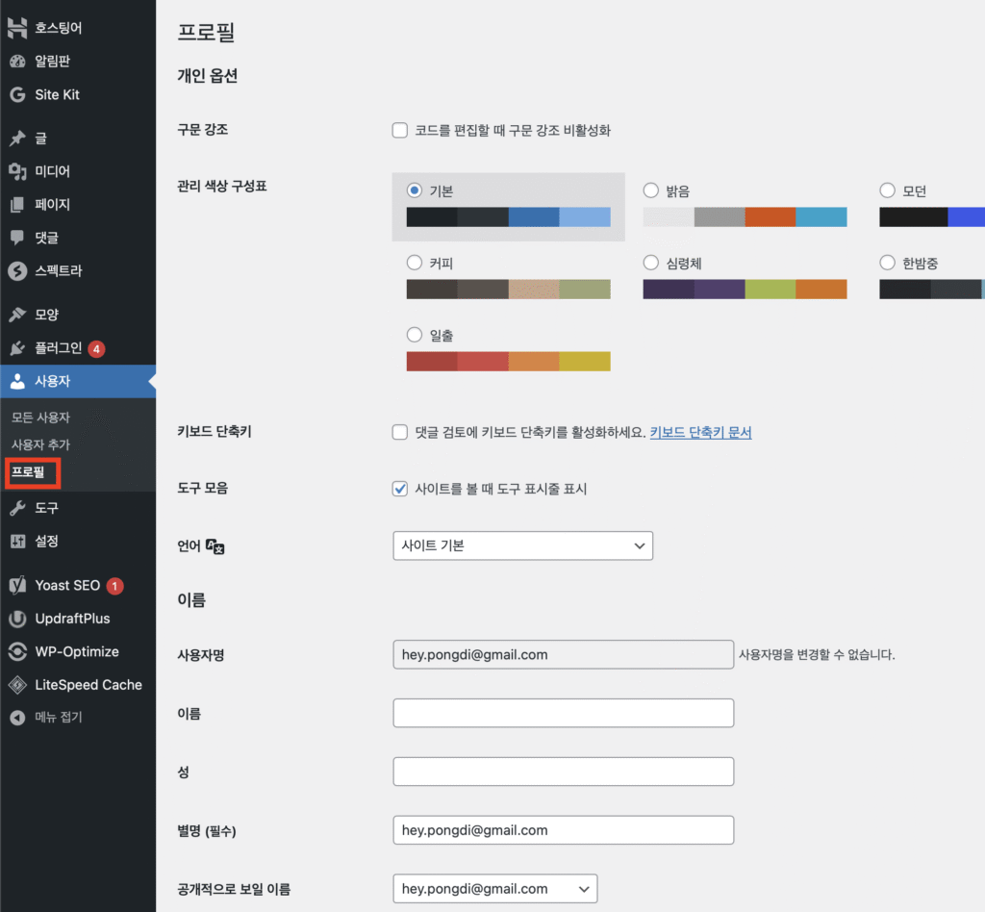
Task: Open the media library icon (미디어)
Action: tap(17, 171)
